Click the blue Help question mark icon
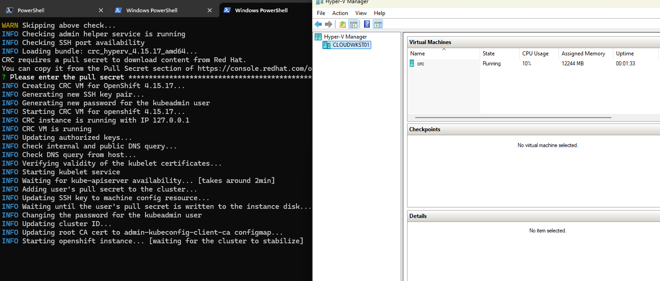This screenshot has width=660, height=281. coord(367,24)
